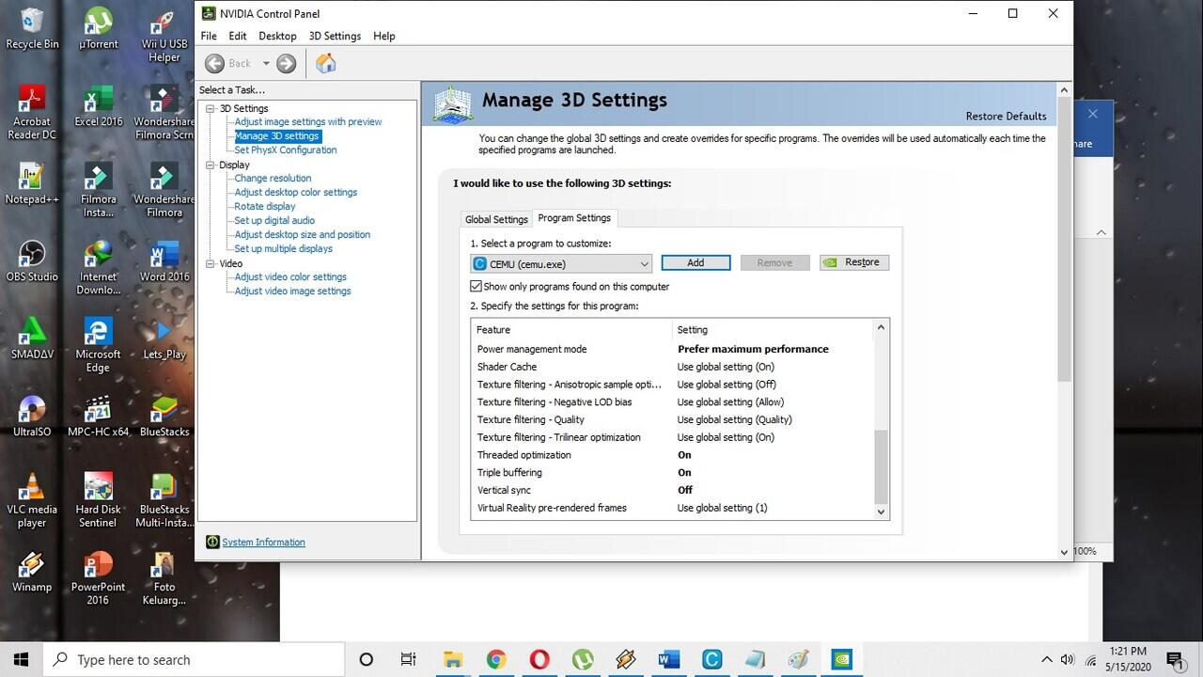Screen dimensions: 1203x677
Task: Open Task View on the taskbar
Action: click(408, 659)
